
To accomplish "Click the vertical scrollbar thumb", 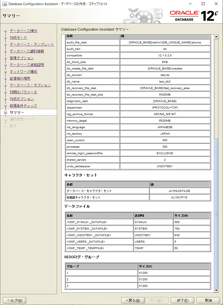I will [x=216, y=214].
